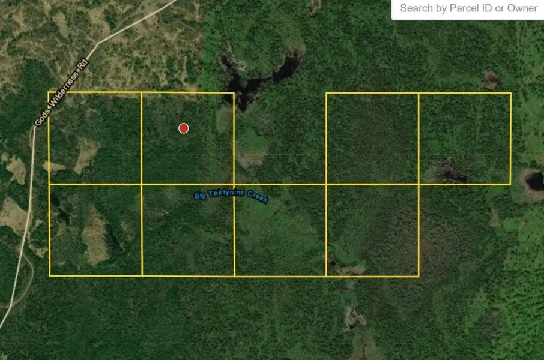Select the parcel west of the northeast parcel
544x360 pixels.
pyautogui.click(x=372, y=138)
